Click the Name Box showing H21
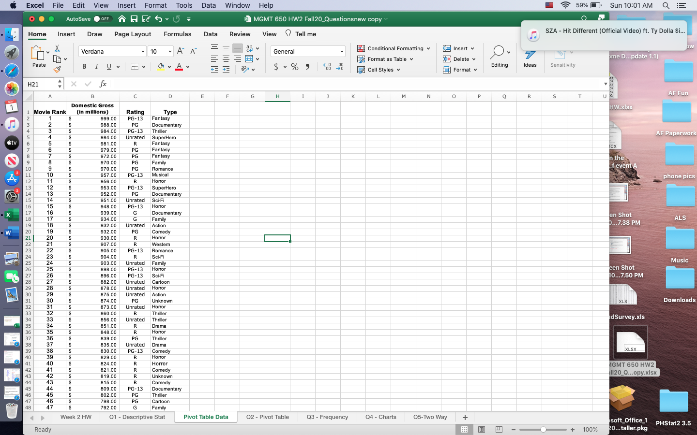Screen dimensions: 697x435 pyautogui.click(x=42, y=84)
